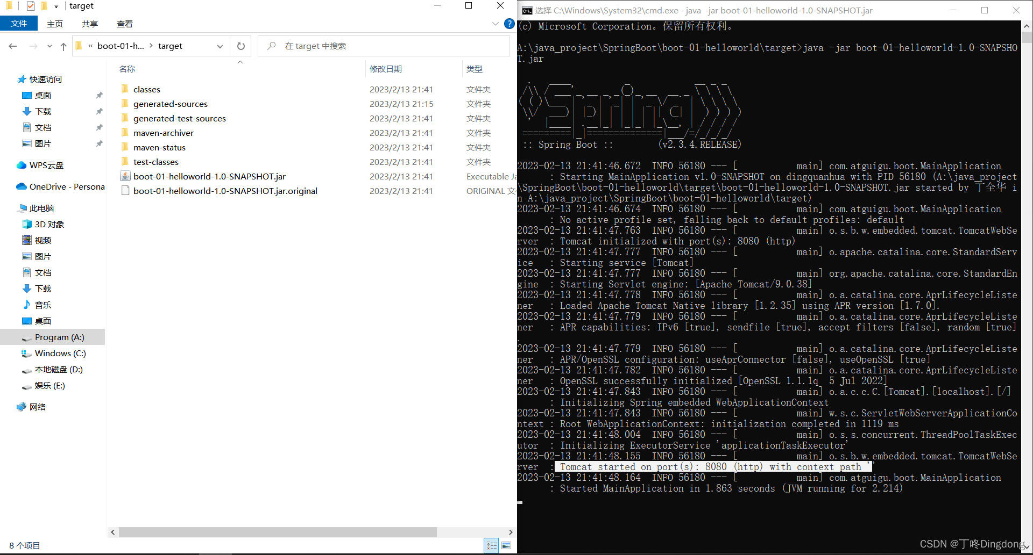Unpin 桌面 using its pin icon
Image resolution: width=1033 pixels, height=555 pixels.
99,95
